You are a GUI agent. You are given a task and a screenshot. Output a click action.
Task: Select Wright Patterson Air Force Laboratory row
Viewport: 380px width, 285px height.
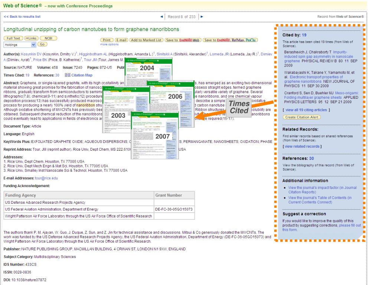click(x=99, y=216)
